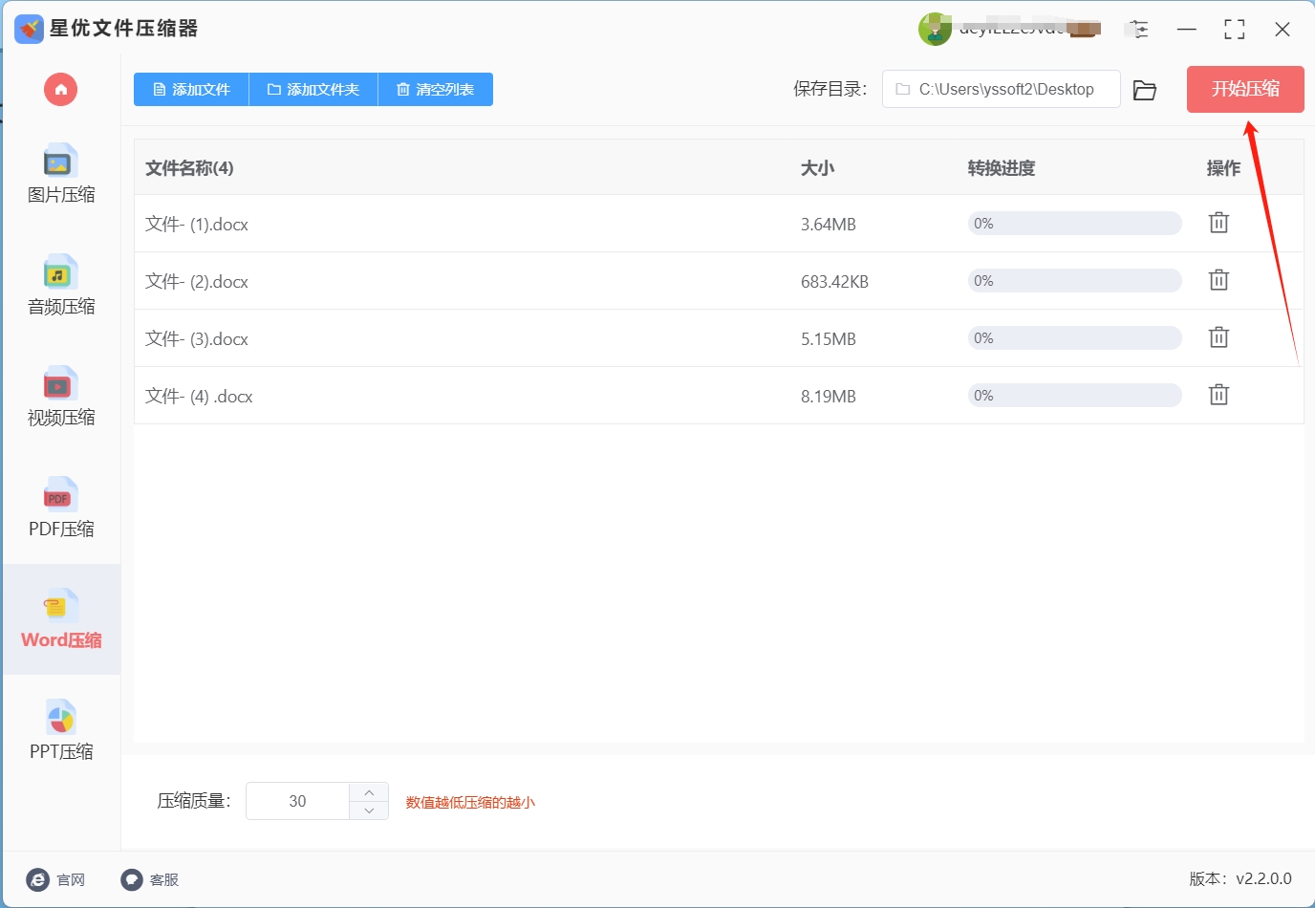Open 图片压缩 image compression section
The height and width of the screenshot is (908, 1315).
tap(61, 174)
